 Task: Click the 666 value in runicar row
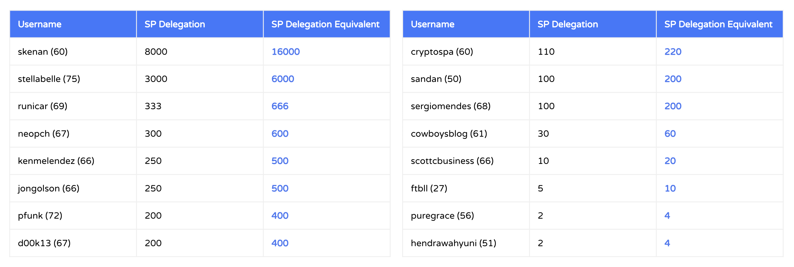(x=280, y=106)
